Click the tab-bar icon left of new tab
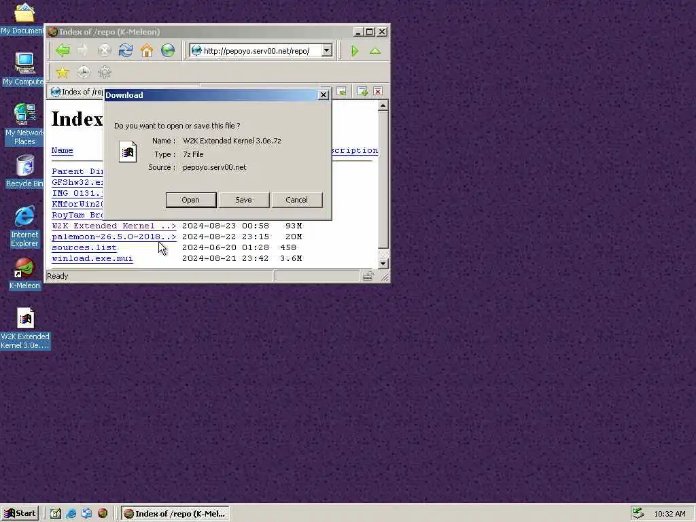This screenshot has height=522, width=696. point(341,91)
